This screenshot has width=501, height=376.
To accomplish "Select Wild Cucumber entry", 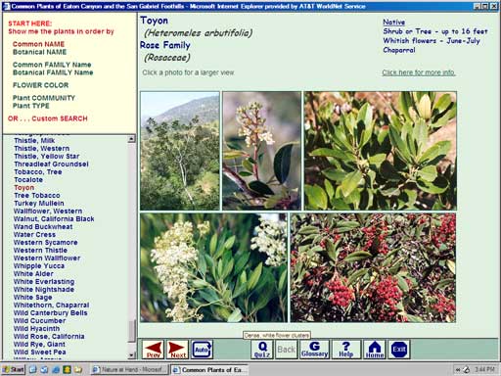I will 39,321.
